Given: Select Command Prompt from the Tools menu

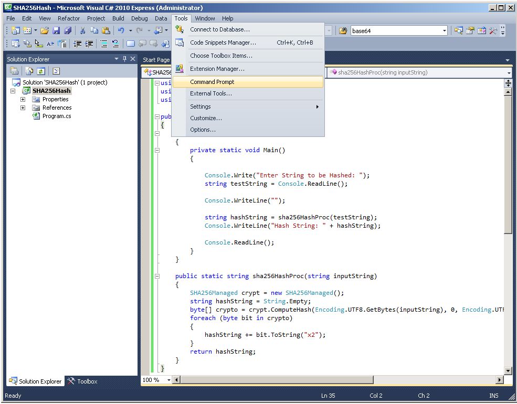Looking at the screenshot, I should click(x=212, y=82).
